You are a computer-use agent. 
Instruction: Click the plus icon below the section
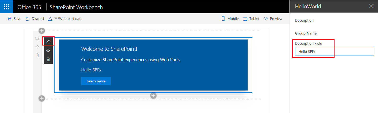42,98
